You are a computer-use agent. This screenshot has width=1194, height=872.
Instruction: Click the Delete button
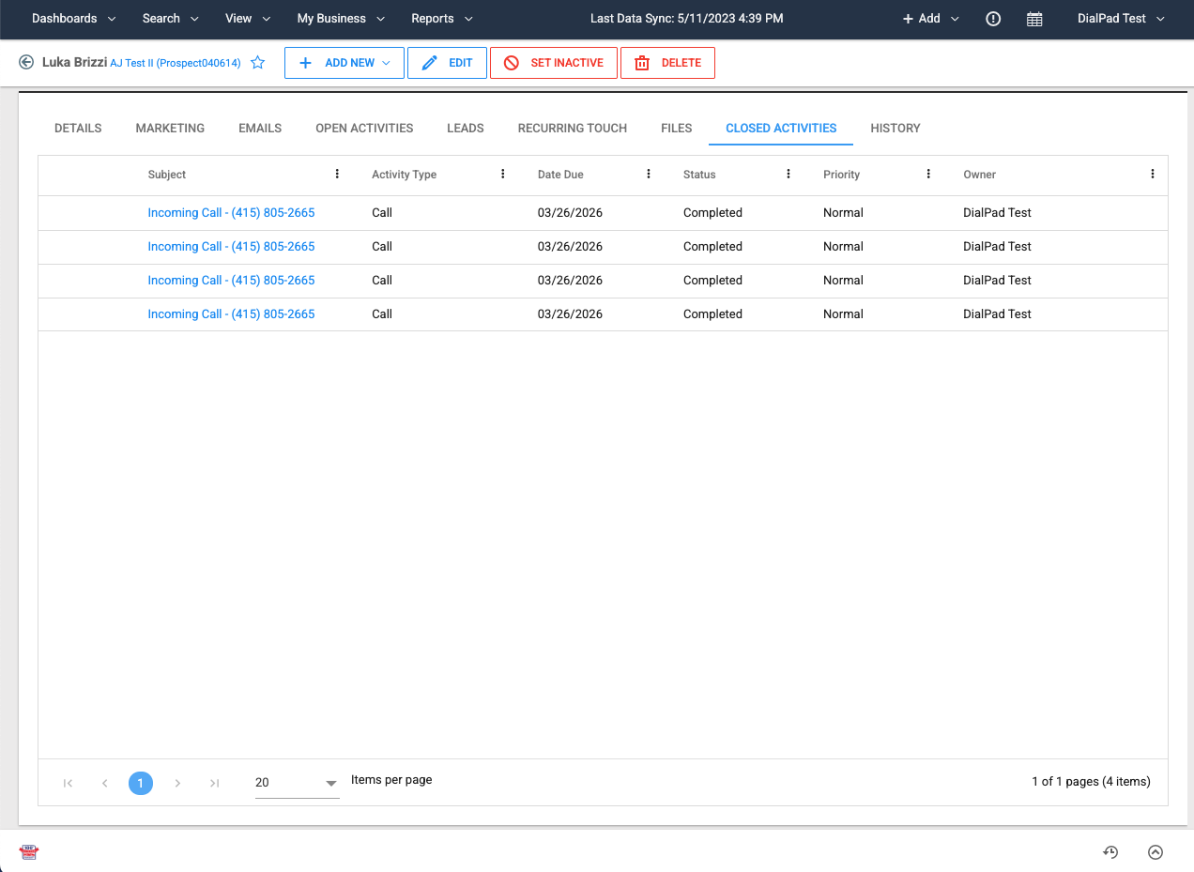point(667,63)
